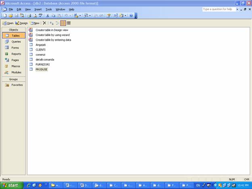Open the Undo history dropdown arrow

coord(70,16)
